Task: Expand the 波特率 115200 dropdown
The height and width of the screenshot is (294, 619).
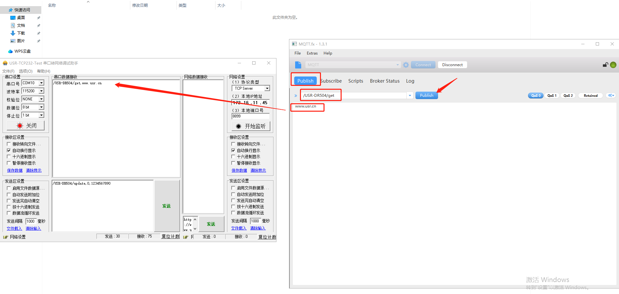Action: (x=41, y=91)
